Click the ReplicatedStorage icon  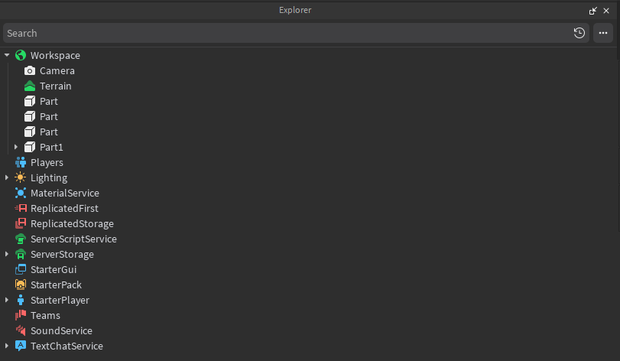tap(21, 223)
